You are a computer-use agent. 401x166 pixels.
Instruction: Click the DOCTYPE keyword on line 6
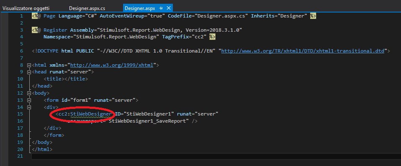click(48, 51)
